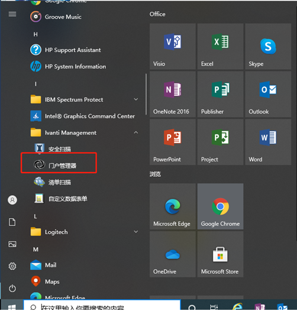Open the Settings gear in the sidebar

(x=12, y=266)
